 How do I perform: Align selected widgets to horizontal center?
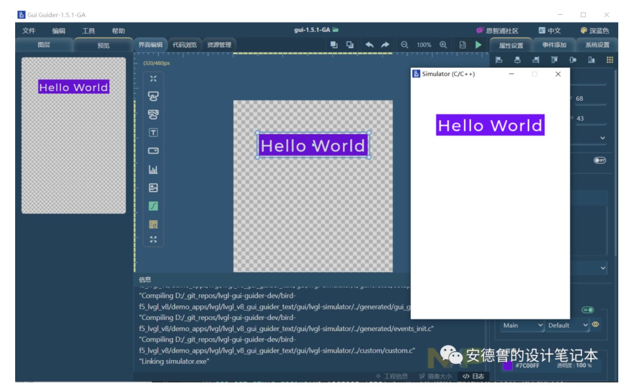click(x=518, y=60)
